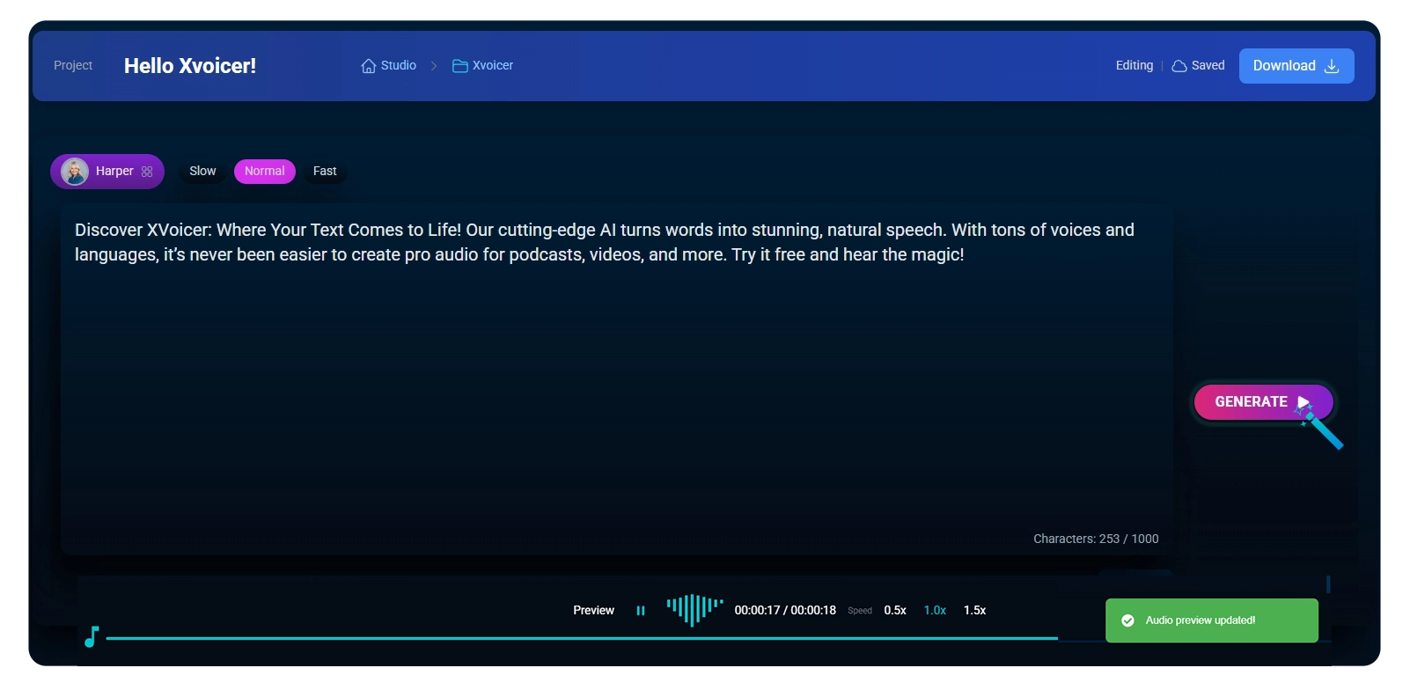Click the Hello Xvoicer! project title
The width and height of the screenshot is (1410, 690).
190,66
